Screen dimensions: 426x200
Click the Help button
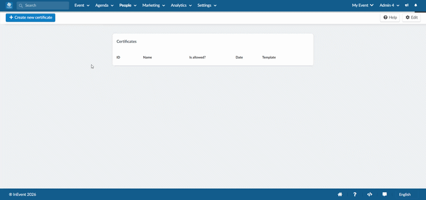(390, 18)
